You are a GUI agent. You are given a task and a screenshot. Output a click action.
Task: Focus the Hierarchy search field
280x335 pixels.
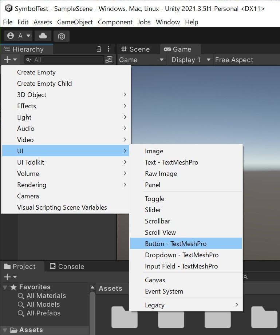pos(64,60)
